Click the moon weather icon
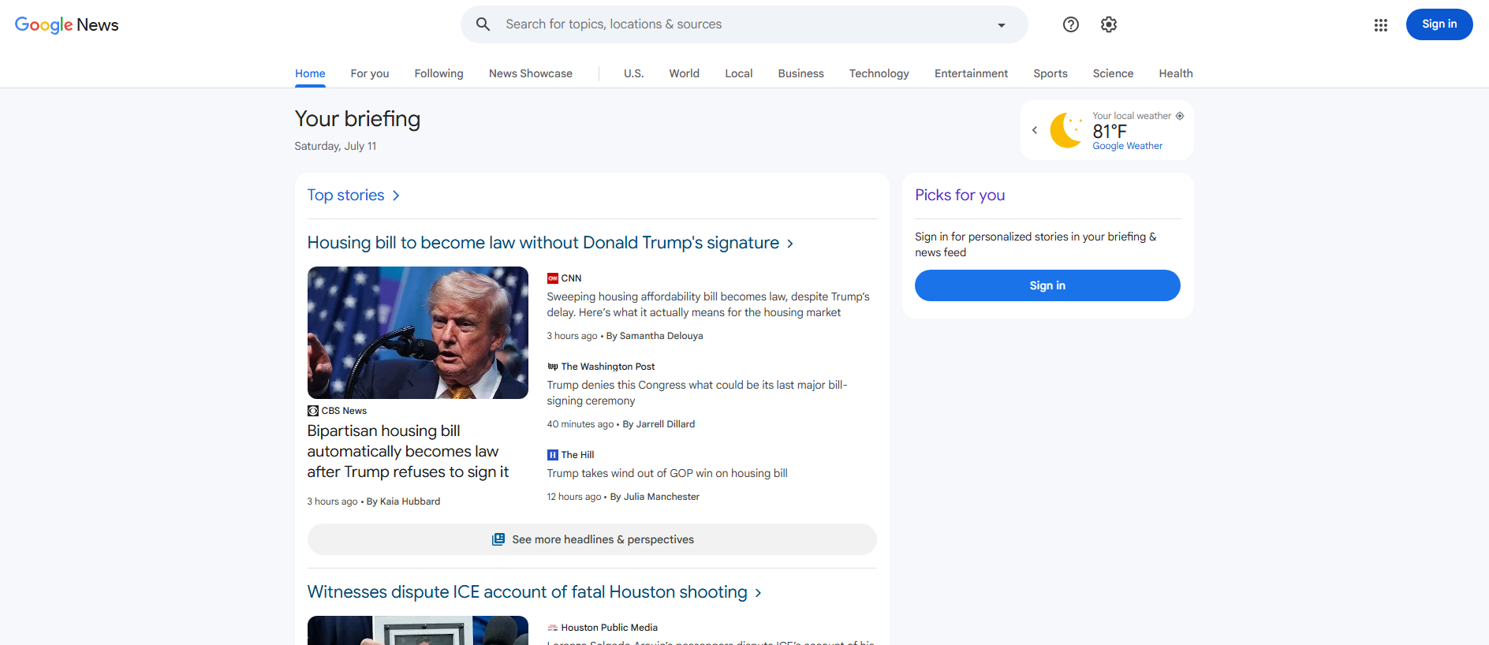Image resolution: width=1489 pixels, height=645 pixels. click(1067, 130)
